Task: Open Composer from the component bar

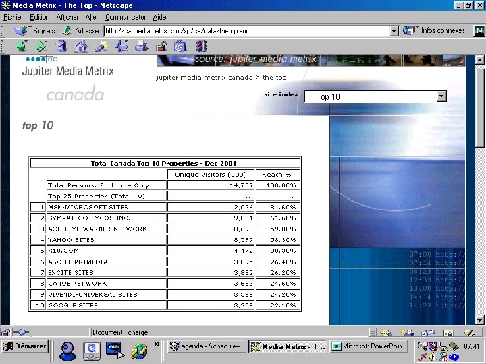Action: pyautogui.click(x=469, y=333)
